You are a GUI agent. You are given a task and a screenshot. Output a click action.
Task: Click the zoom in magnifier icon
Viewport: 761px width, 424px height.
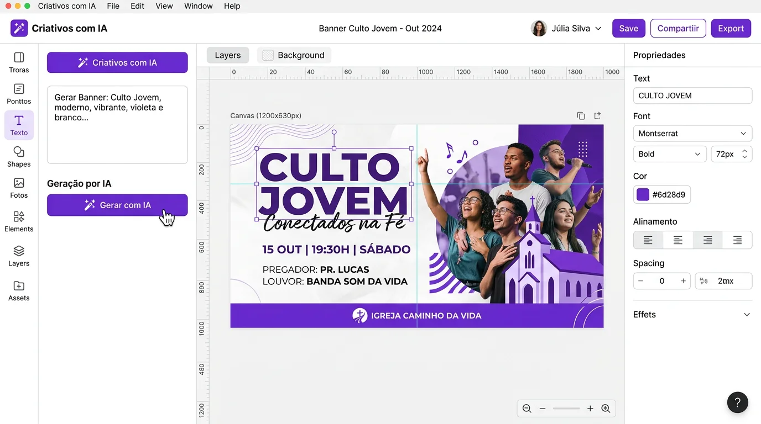(x=606, y=408)
